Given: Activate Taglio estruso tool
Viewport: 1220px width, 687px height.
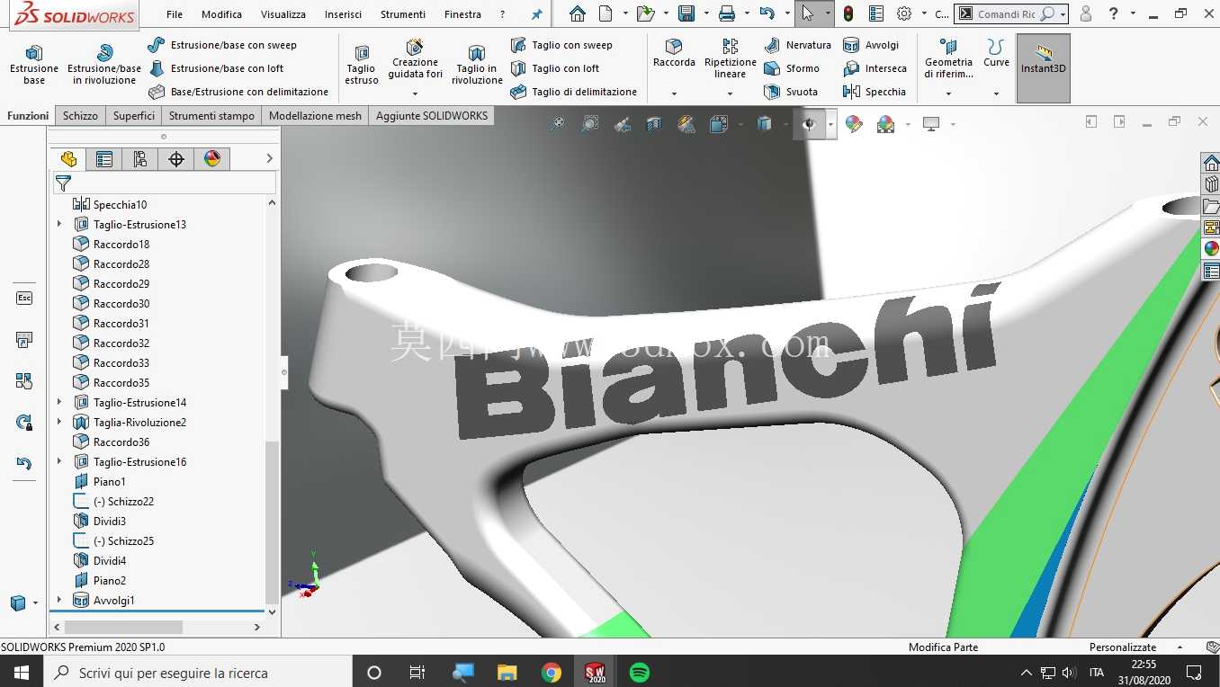Looking at the screenshot, I should (362, 65).
